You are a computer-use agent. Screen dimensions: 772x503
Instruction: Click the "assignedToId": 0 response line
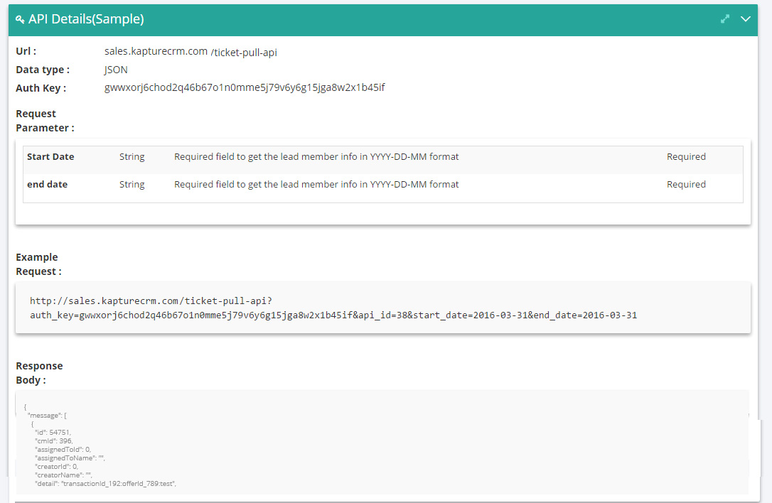click(63, 449)
